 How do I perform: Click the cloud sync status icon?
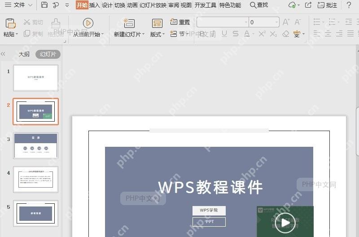pyautogui.click(x=292, y=5)
